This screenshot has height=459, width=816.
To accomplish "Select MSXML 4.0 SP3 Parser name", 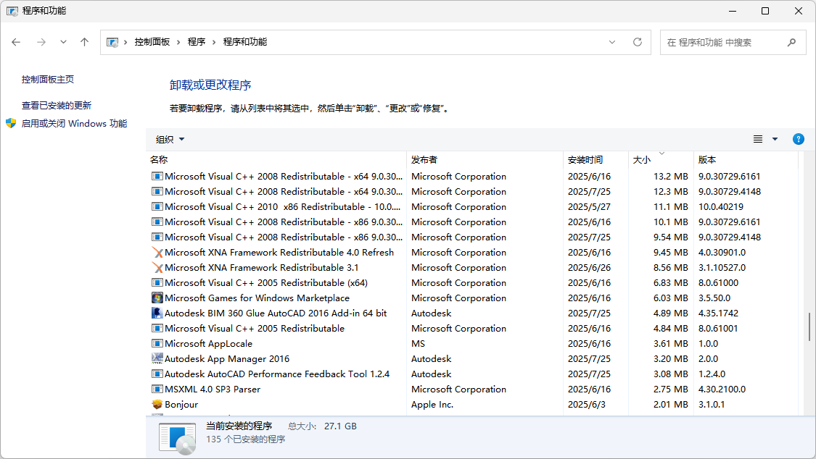I will 213,389.
